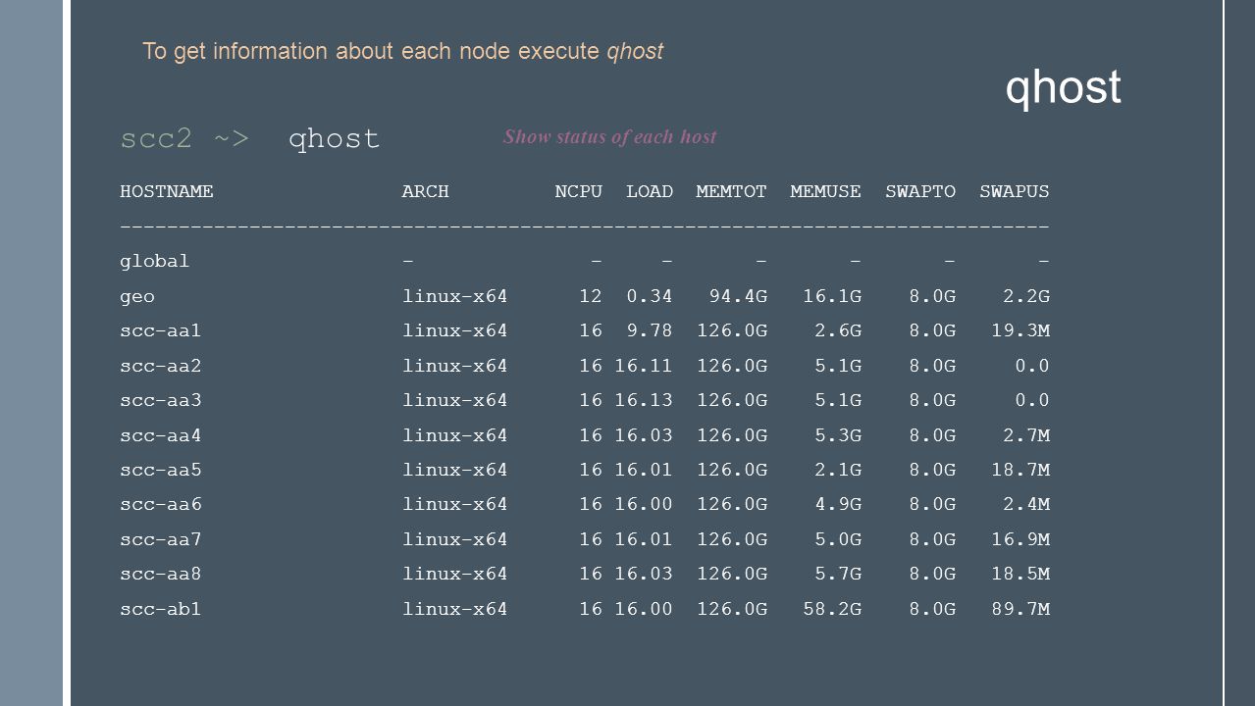Click geo's MEMUSE value '16.1G'
This screenshot has width=1255, height=706.
coord(832,297)
